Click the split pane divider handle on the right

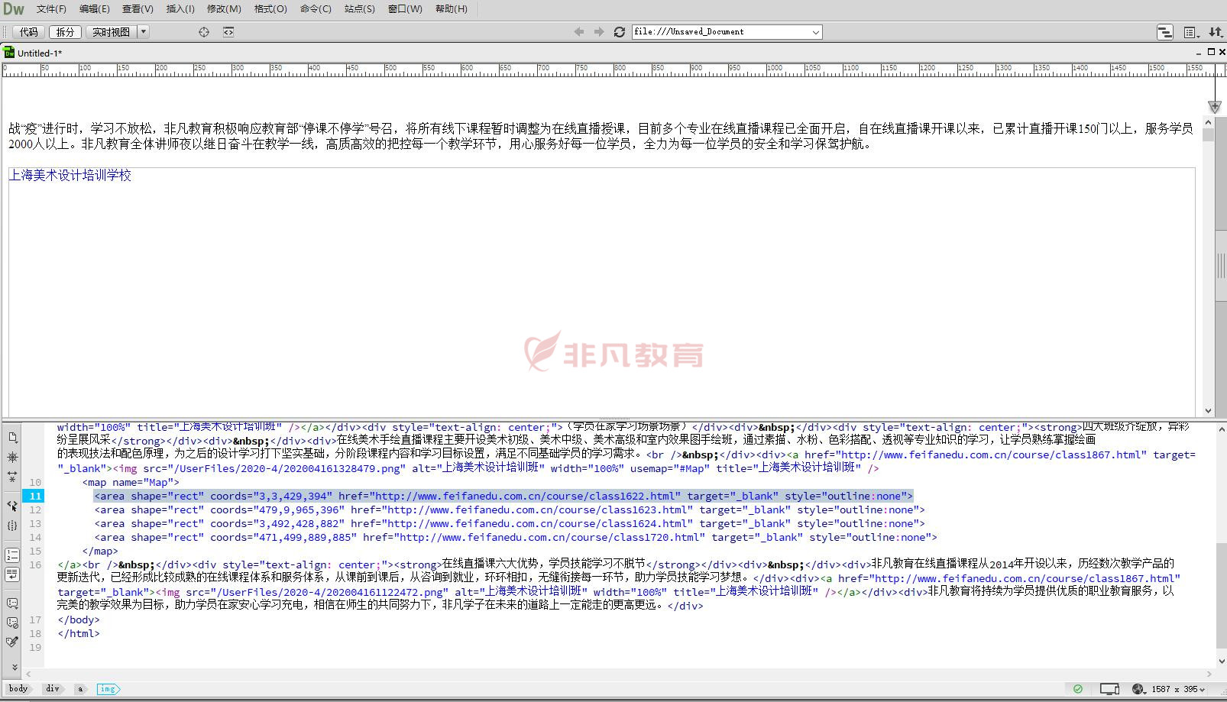tap(1221, 266)
